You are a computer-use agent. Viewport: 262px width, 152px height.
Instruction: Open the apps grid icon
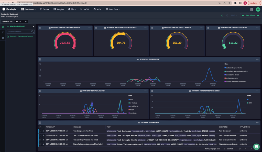[x=251, y=9]
